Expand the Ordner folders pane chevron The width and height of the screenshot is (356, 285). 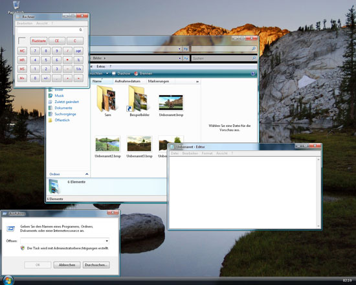coord(87,174)
